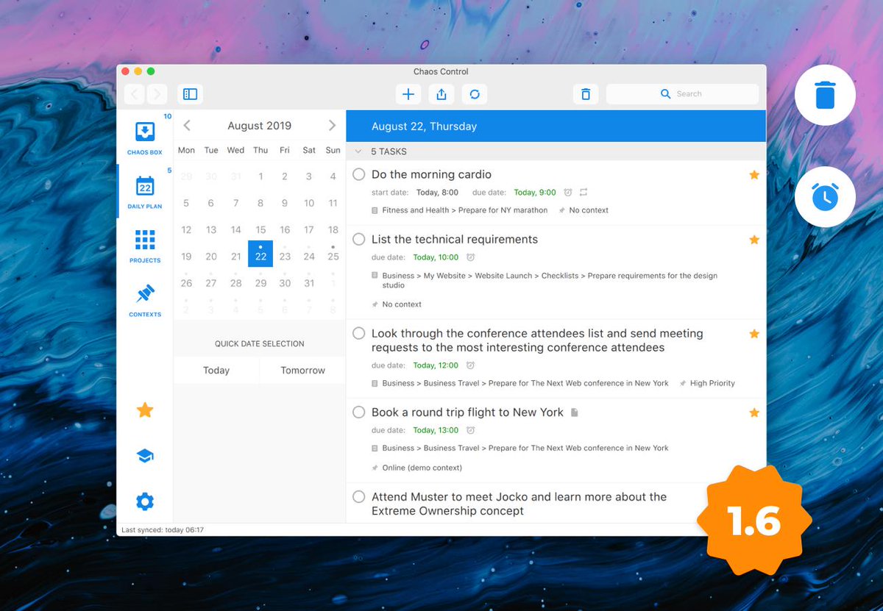Select the Today quick date button

click(216, 371)
